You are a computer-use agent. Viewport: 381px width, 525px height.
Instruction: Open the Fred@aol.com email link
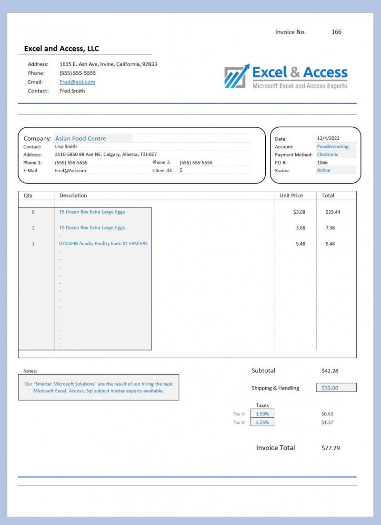coord(77,82)
